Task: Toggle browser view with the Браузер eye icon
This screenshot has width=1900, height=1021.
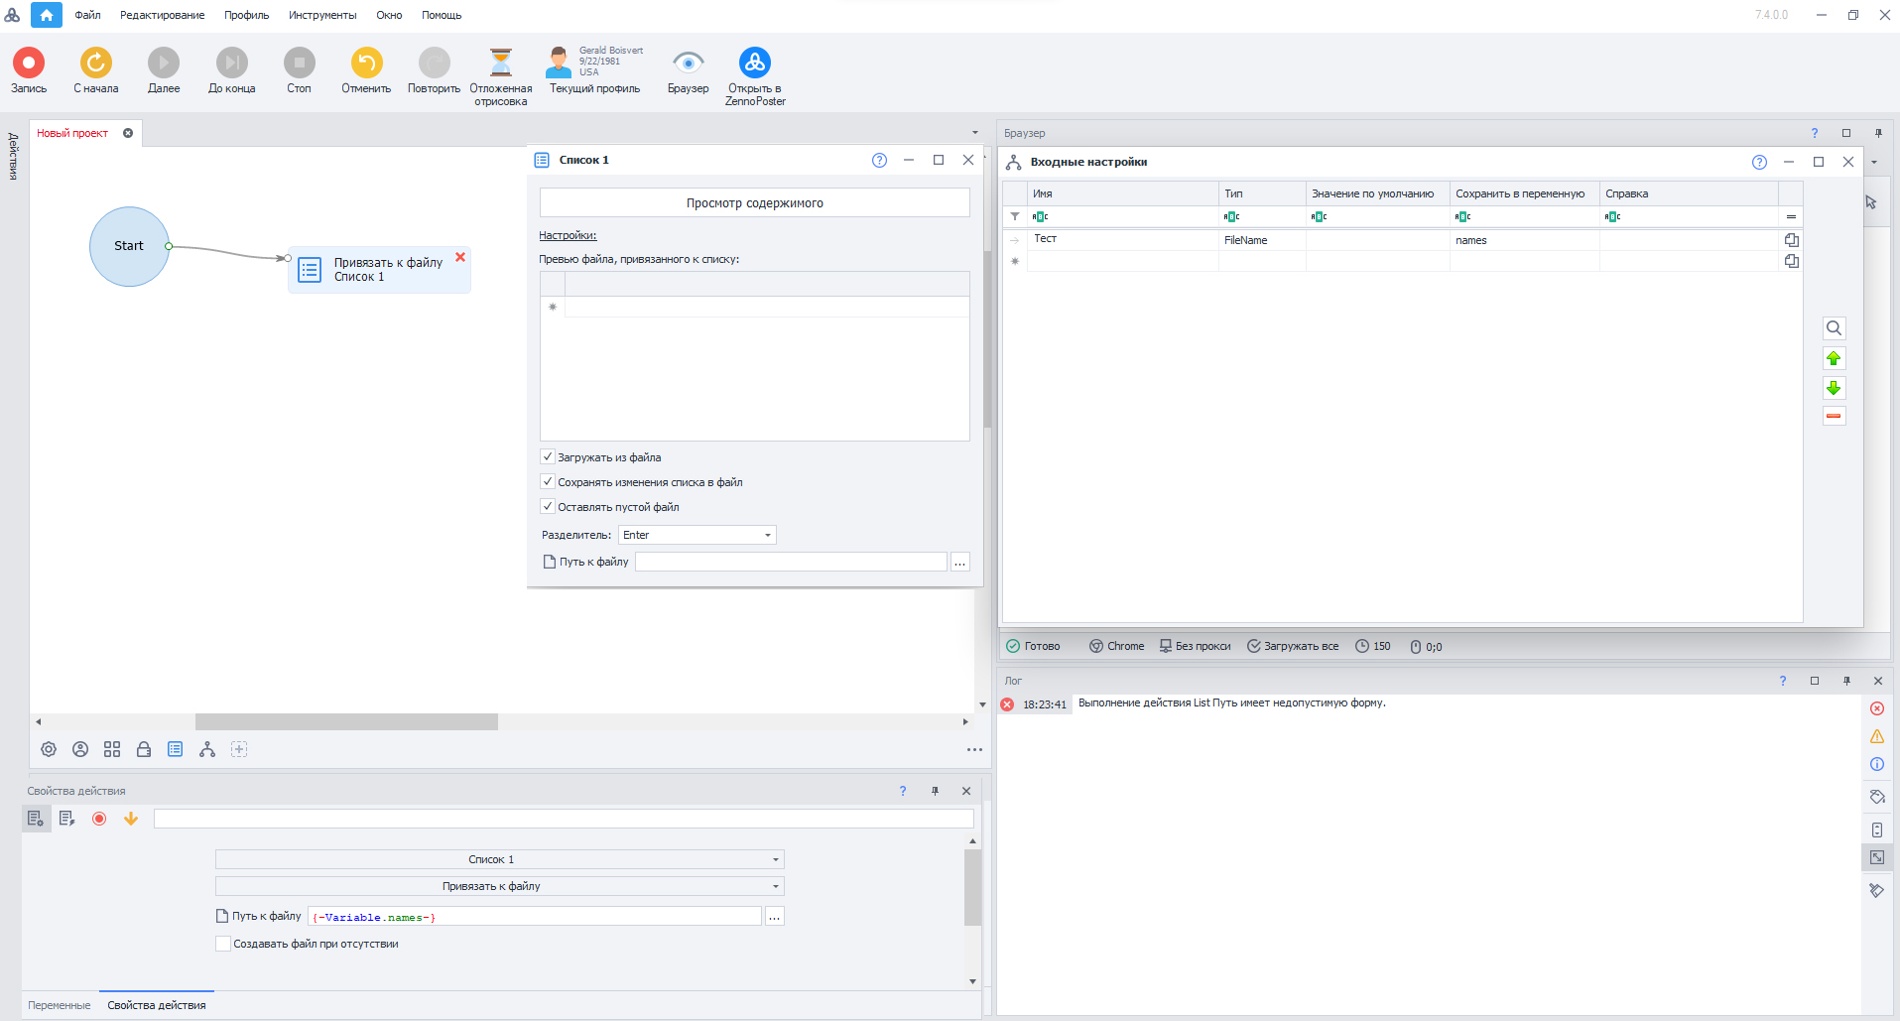Action: (x=689, y=70)
